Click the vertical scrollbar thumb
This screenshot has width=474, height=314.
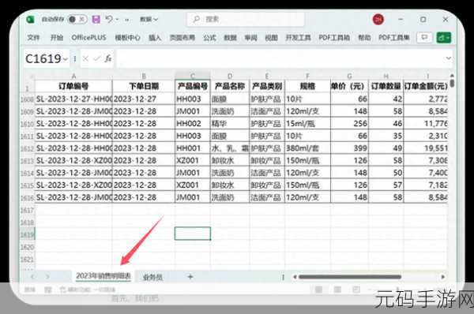[452, 83]
